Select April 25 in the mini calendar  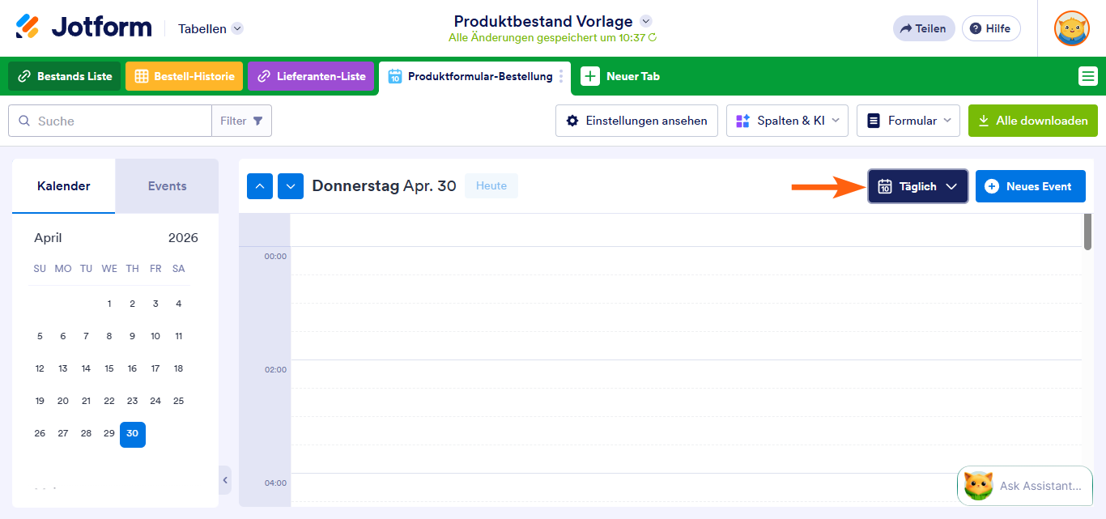tap(179, 401)
